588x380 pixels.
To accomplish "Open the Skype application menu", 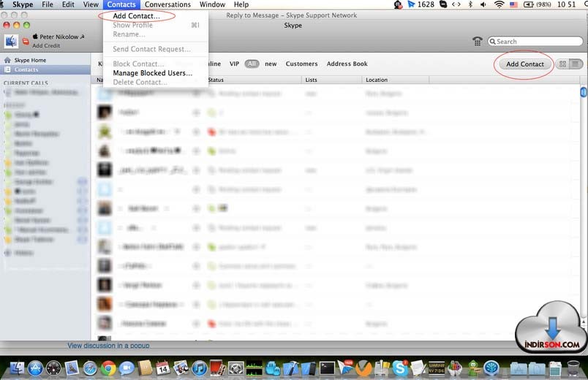I will pyautogui.click(x=23, y=4).
